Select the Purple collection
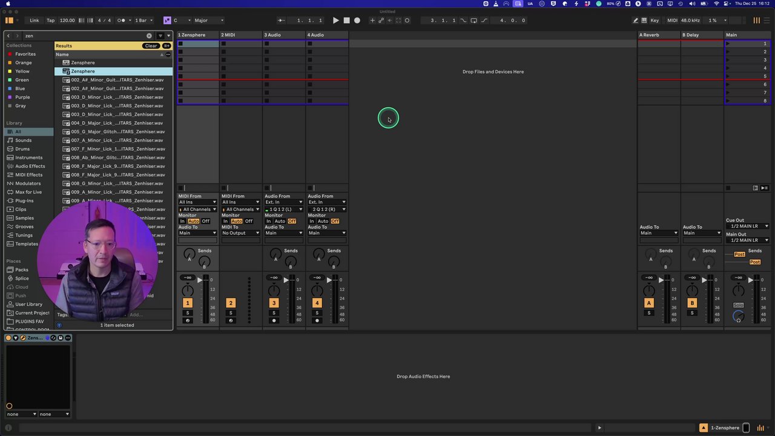Image resolution: width=775 pixels, height=436 pixels. tap(22, 97)
